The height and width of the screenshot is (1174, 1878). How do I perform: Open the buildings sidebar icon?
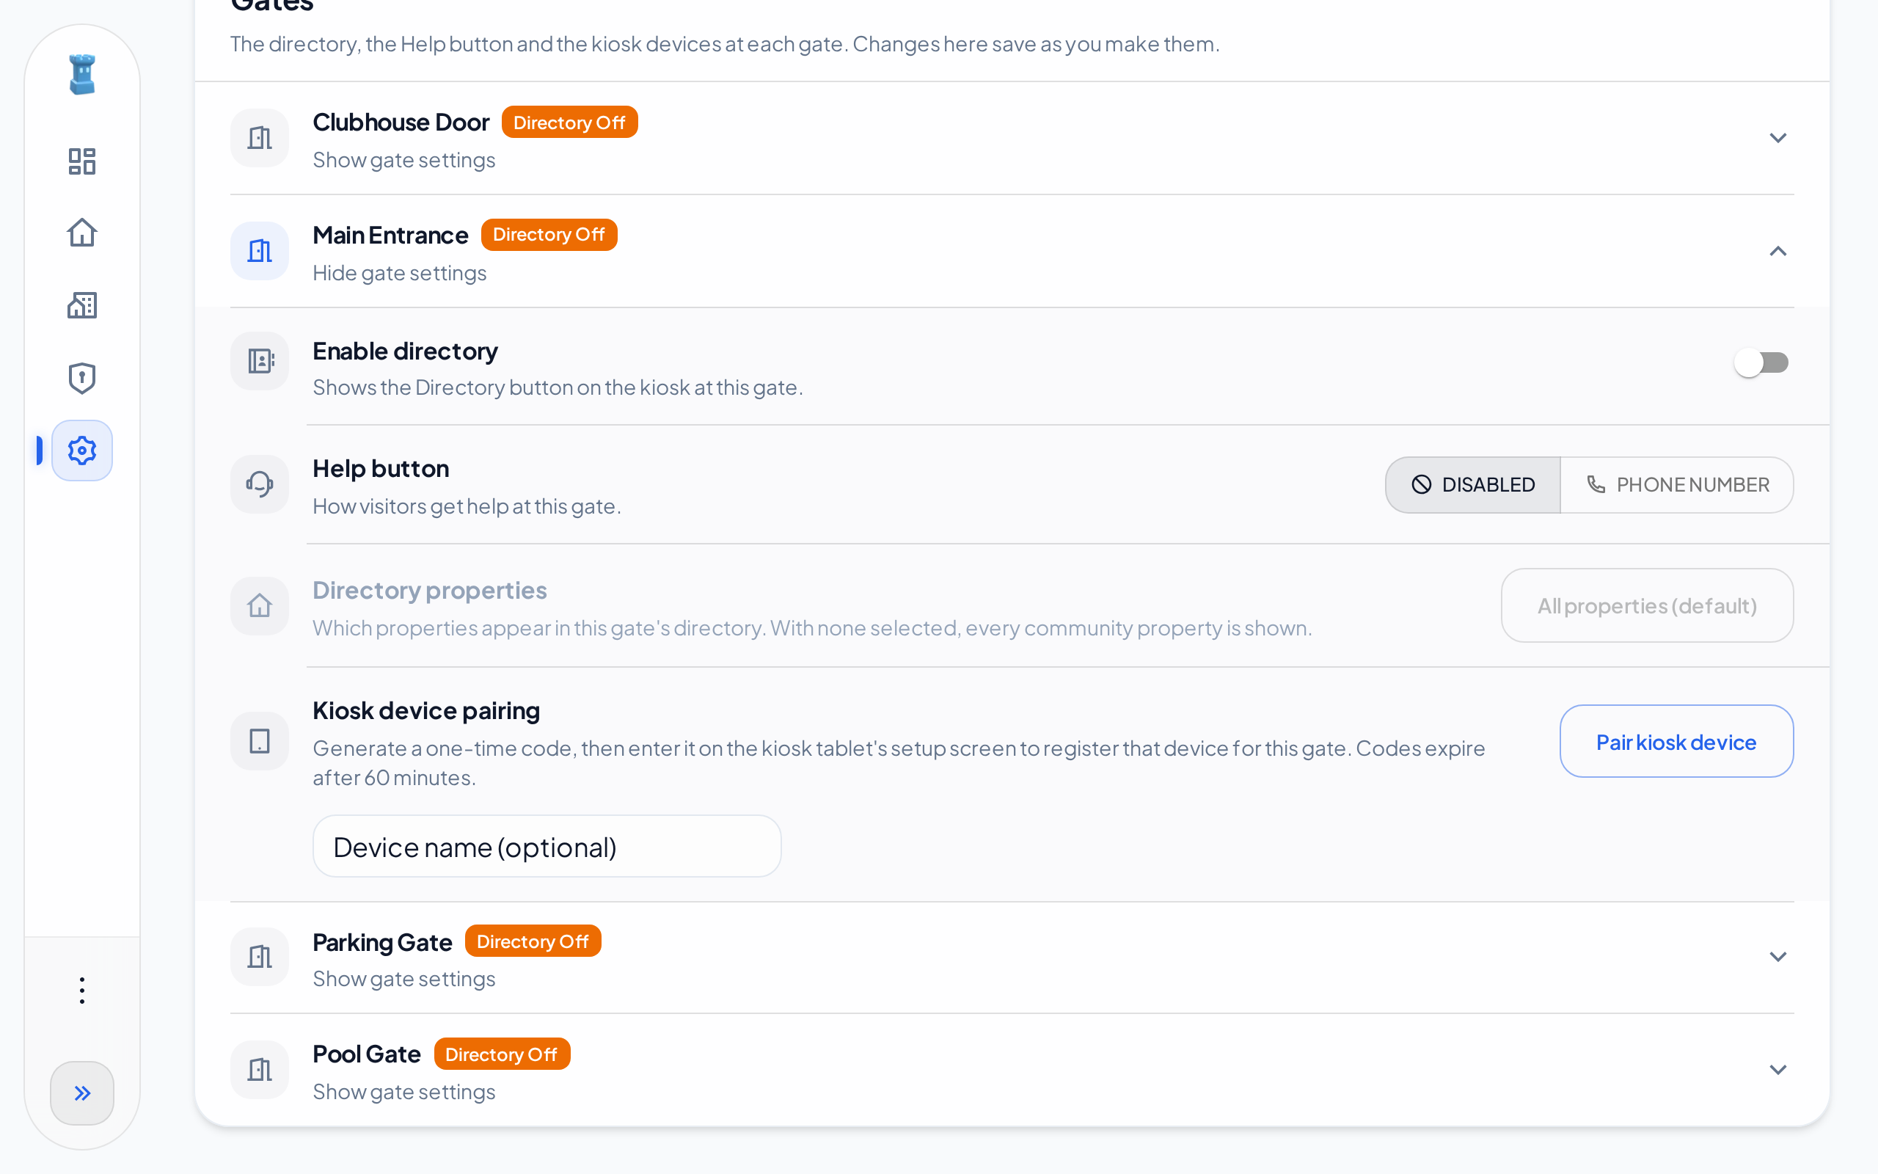82,305
